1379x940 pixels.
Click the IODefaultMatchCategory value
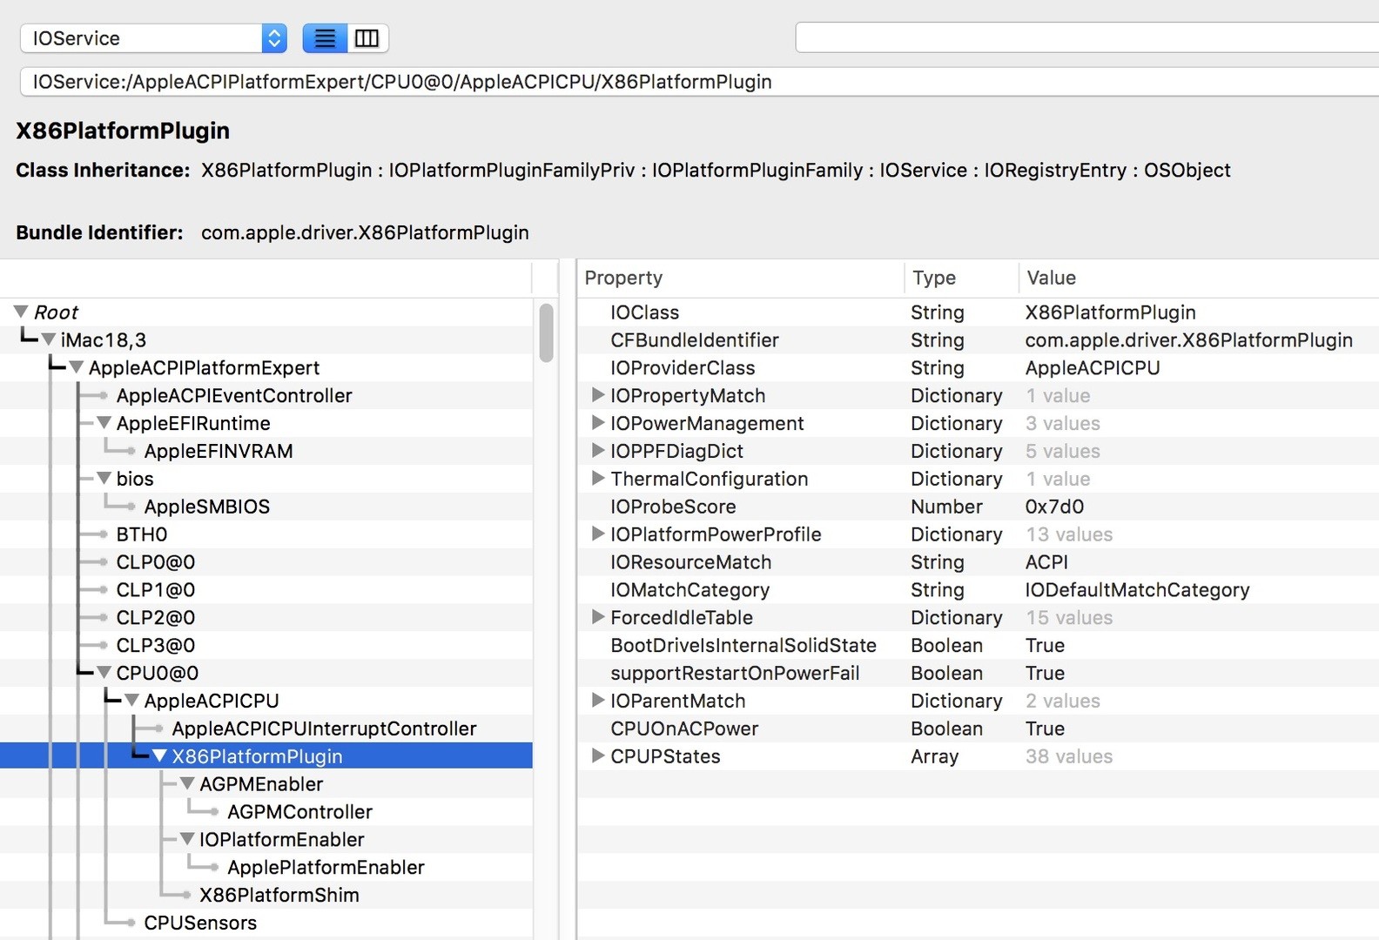click(x=1137, y=590)
